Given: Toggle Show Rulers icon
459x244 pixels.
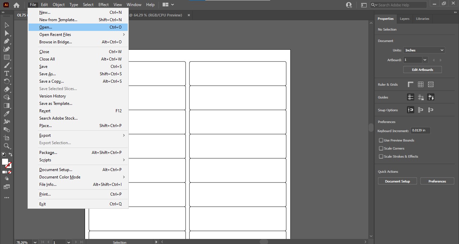Looking at the screenshot, I should point(411,84).
